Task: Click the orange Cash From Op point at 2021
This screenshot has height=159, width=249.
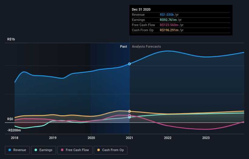Action: click(x=130, y=111)
